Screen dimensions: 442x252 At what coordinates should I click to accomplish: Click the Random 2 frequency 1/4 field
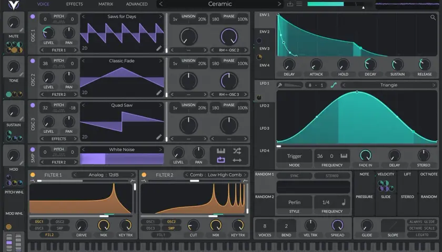(x=332, y=202)
